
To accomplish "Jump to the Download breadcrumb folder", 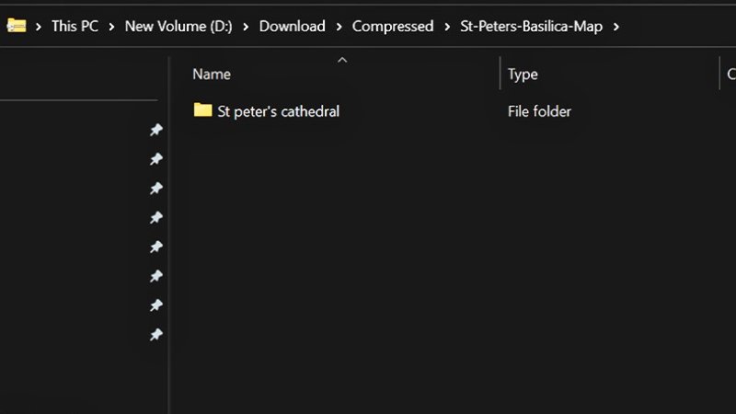I will click(x=292, y=26).
